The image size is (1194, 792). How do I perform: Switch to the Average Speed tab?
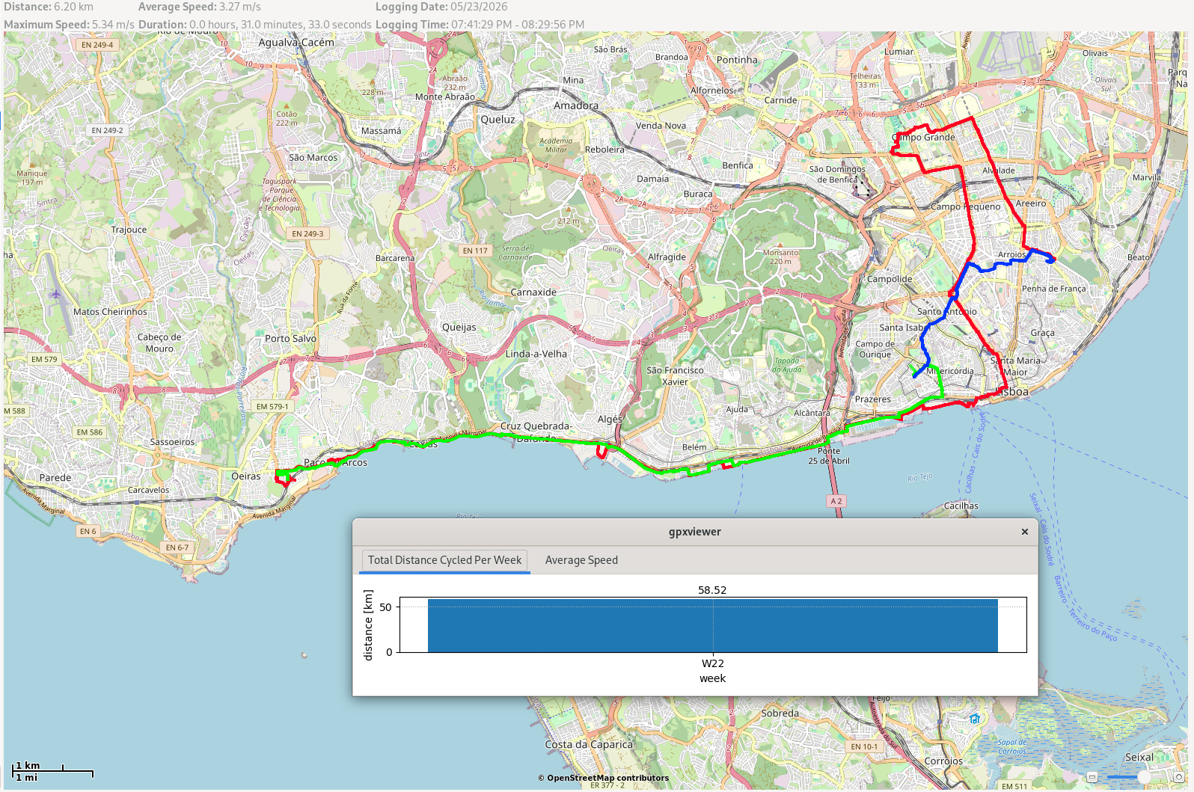pyautogui.click(x=581, y=560)
